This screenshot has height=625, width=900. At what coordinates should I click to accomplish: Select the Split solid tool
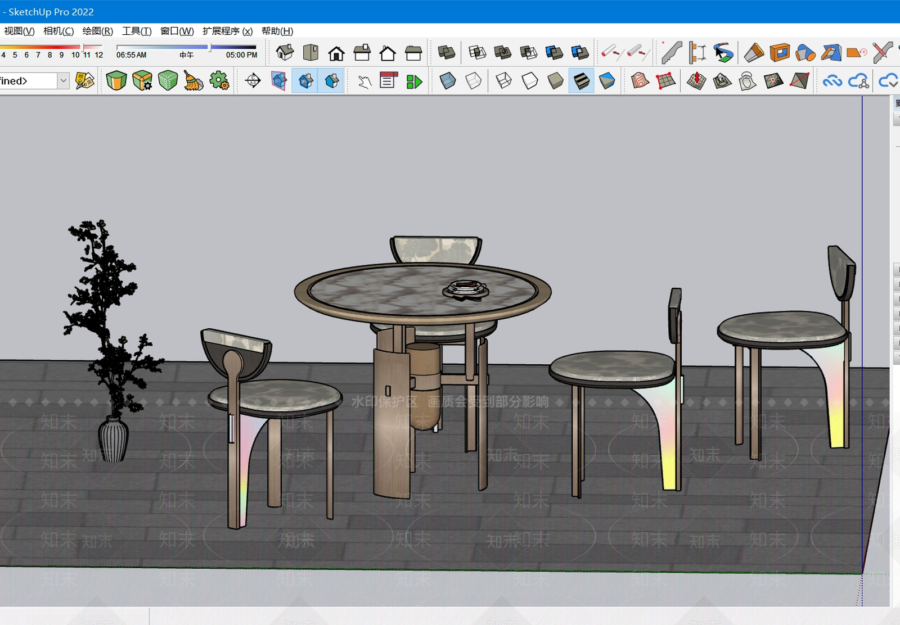[x=580, y=53]
